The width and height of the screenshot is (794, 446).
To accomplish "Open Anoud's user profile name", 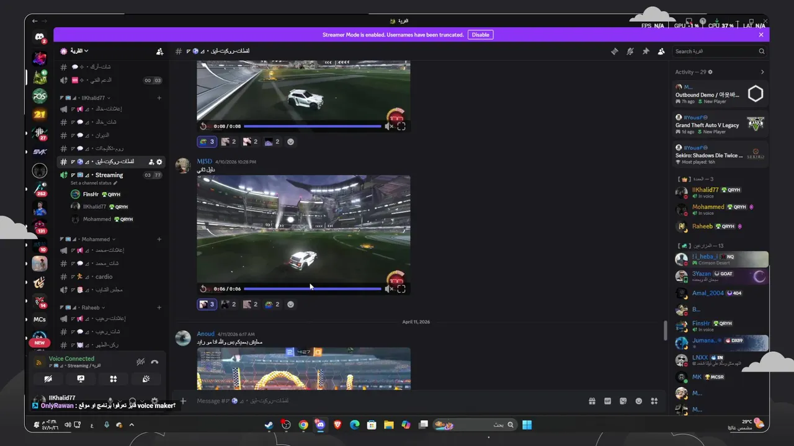I will (206, 334).
